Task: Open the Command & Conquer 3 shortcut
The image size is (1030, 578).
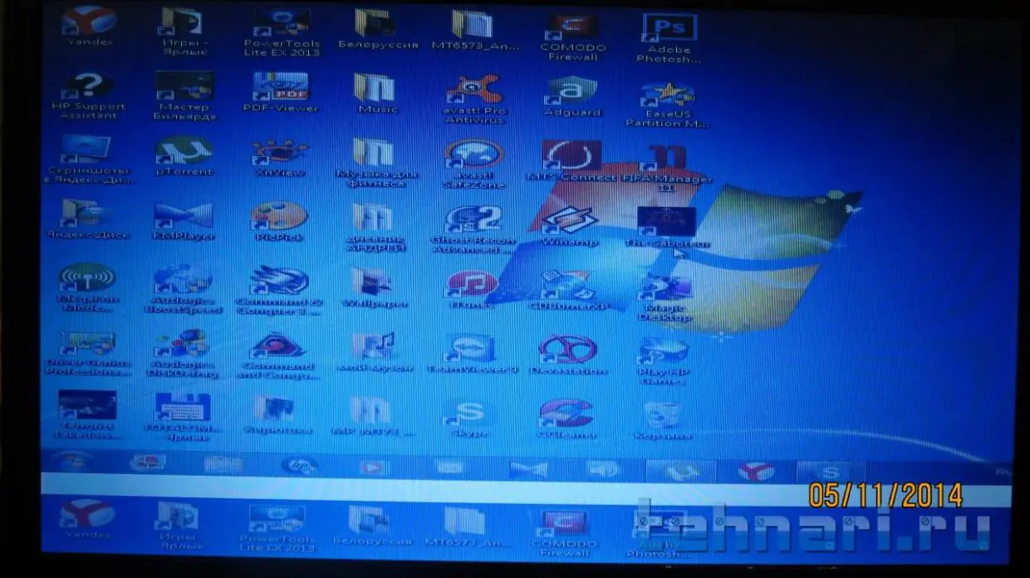Action: pos(281,291)
